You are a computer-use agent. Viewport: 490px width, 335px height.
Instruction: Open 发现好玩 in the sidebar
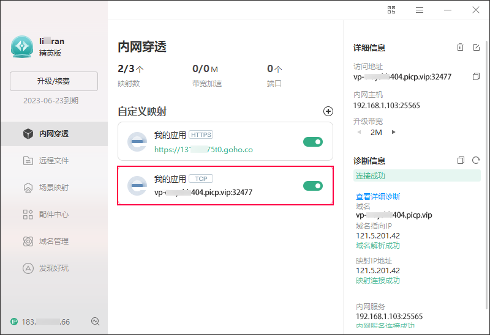coord(55,268)
